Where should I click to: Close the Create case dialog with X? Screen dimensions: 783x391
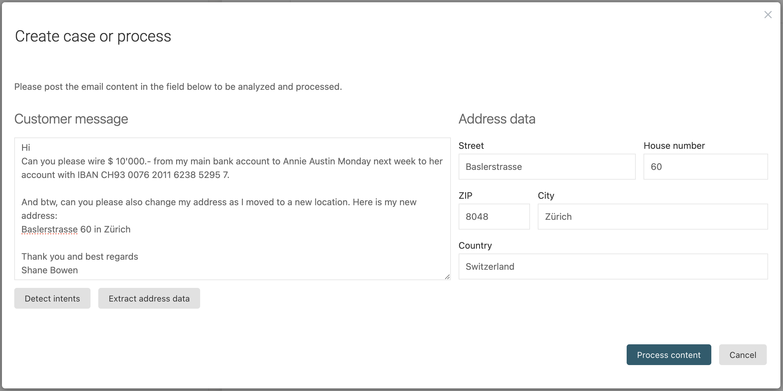767,15
